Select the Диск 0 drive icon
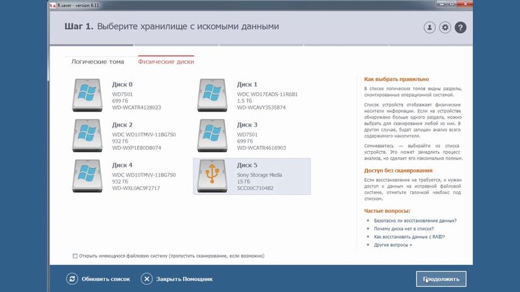 coord(88,95)
